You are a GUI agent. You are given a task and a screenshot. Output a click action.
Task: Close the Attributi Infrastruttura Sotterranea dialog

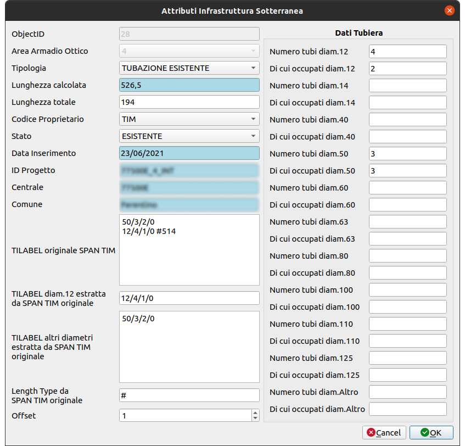(x=449, y=10)
